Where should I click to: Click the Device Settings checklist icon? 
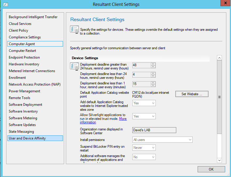(x=74, y=66)
